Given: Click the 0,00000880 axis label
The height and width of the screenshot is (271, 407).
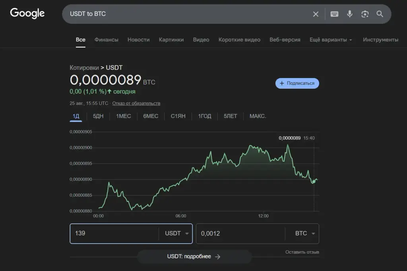Looking at the screenshot, I should [x=81, y=211].
